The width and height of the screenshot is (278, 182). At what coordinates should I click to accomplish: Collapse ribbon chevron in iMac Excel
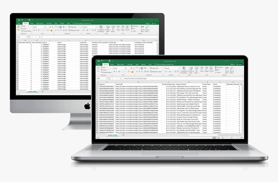(x=157, y=34)
